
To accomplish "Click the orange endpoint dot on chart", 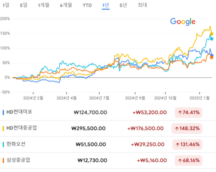I will click(212, 57).
